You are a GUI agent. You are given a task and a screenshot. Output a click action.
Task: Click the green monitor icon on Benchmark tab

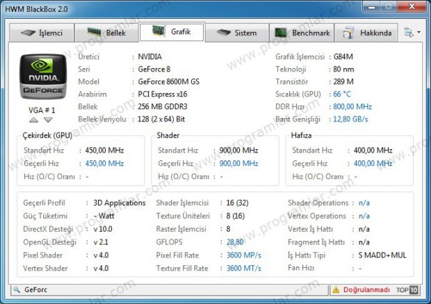click(281, 33)
